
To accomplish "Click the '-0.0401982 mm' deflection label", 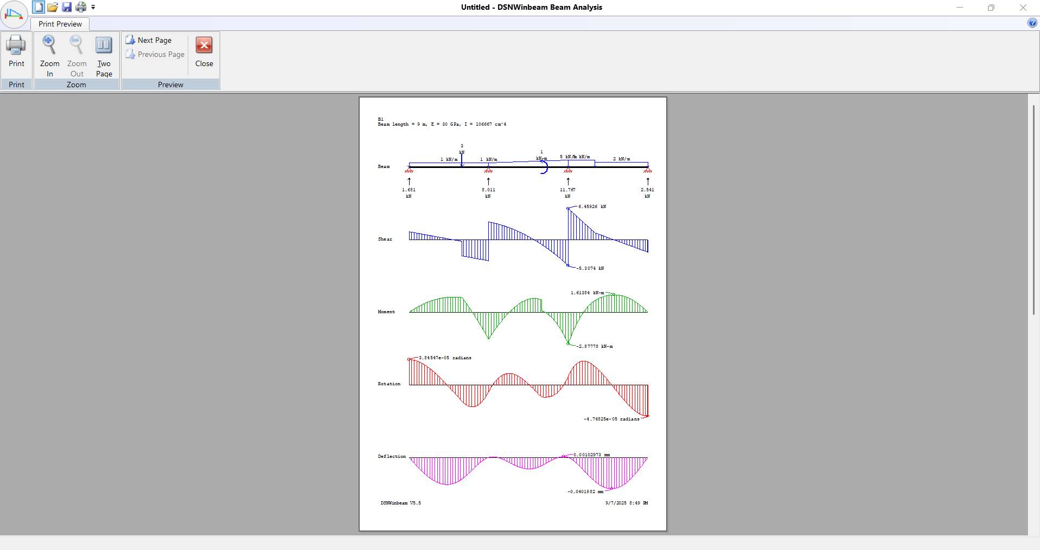I will click(x=585, y=491).
